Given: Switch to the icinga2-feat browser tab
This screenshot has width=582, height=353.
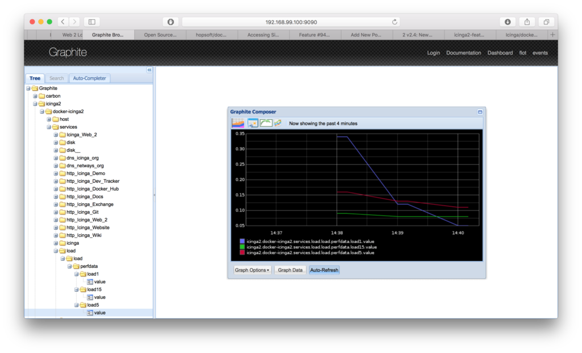Looking at the screenshot, I should (x=469, y=35).
